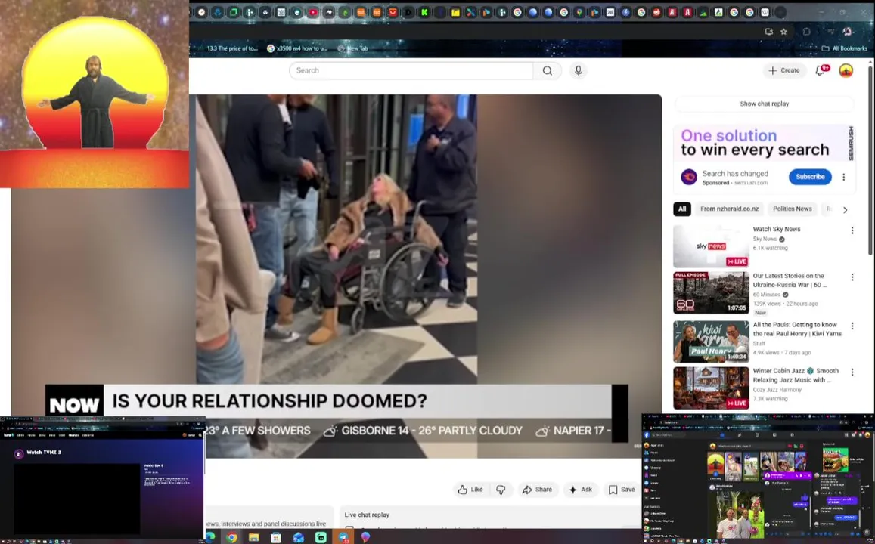The width and height of the screenshot is (875, 544).
Task: Click the 60 Minutes channel name
Action: click(766, 295)
